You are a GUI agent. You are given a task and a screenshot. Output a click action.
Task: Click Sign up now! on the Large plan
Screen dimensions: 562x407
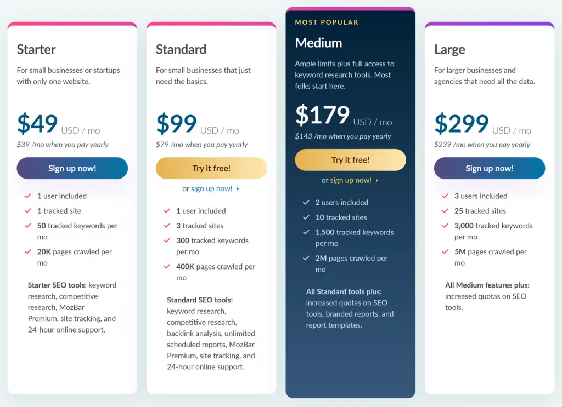click(489, 168)
